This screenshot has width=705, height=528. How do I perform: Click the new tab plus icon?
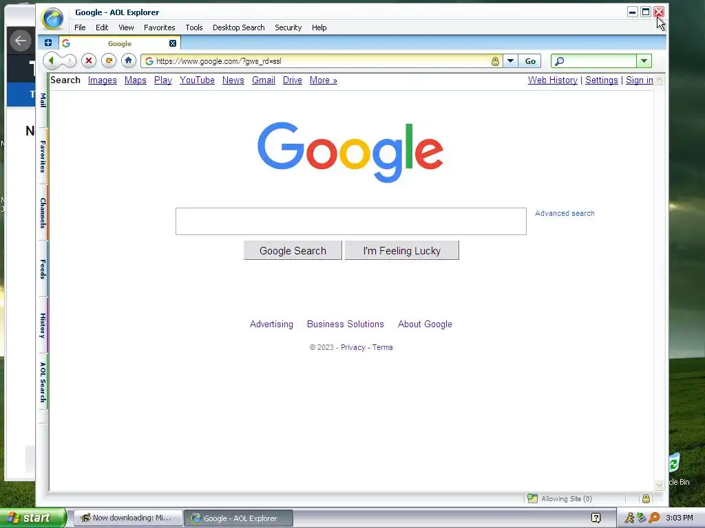[48, 43]
